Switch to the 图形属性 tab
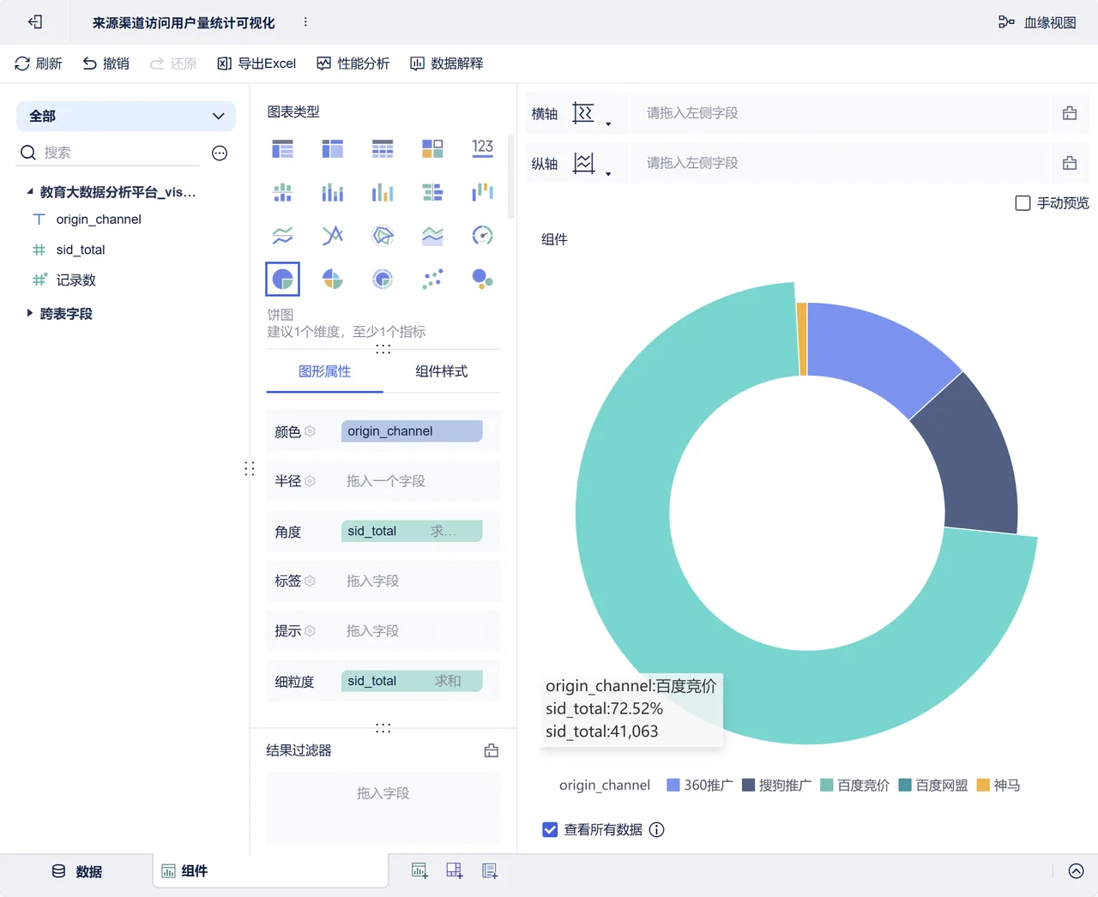1098x897 pixels. (324, 371)
